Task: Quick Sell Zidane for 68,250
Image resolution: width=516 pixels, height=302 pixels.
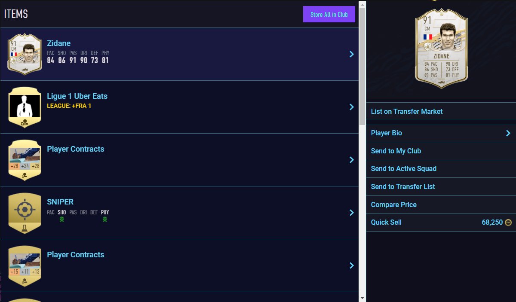Action: click(x=441, y=222)
